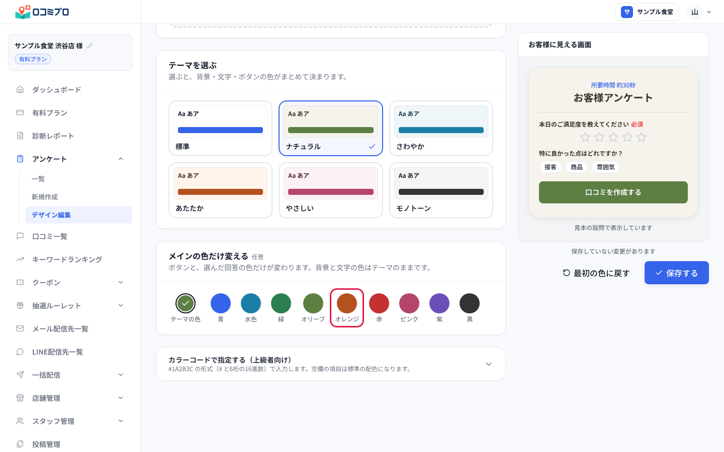The image size is (724, 452).
Task: Click the pencil edit icon beside サンプル食堂 渋谷店
Action: click(x=90, y=46)
